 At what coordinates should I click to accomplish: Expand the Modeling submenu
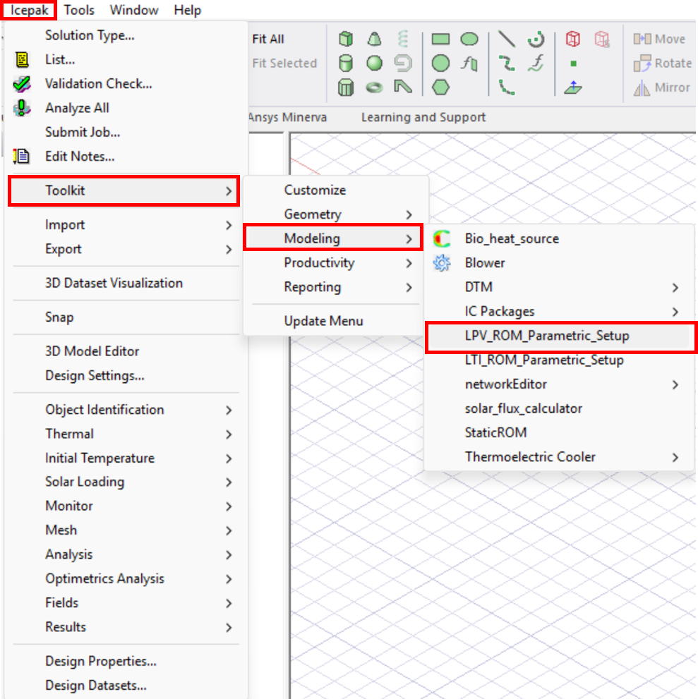pyautogui.click(x=334, y=238)
